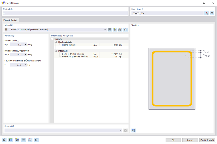This screenshot has height=144, width=217.
Task: Click the stirrup cross-section preview graphic
Action: [172, 79]
